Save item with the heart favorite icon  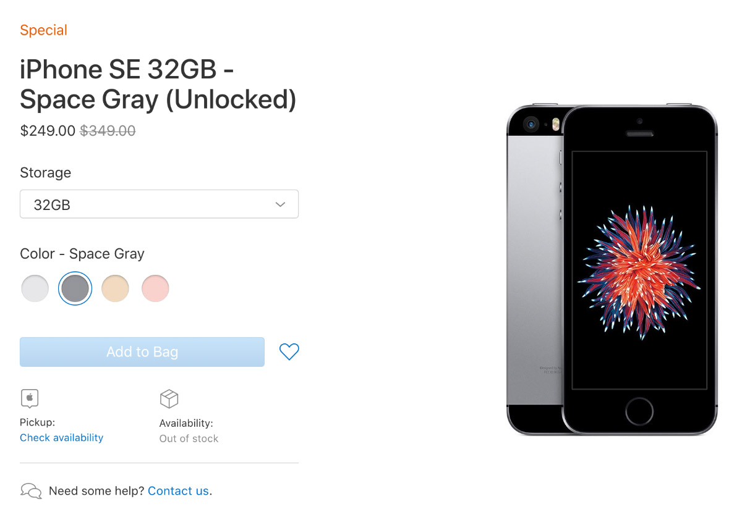(x=289, y=352)
